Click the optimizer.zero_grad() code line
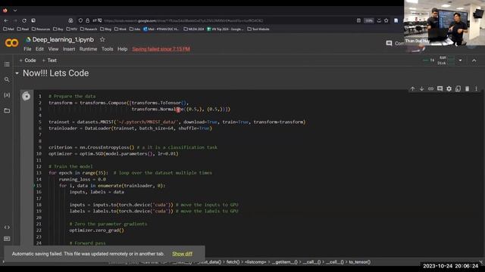The image size is (485, 272). tap(96, 230)
